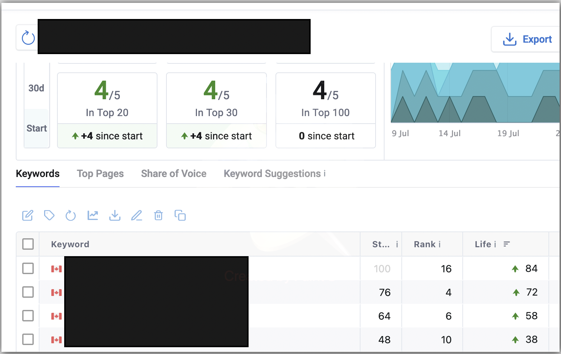This screenshot has width=561, height=354.
Task: Copy keywords using the duplicate icon
Action: point(180,215)
